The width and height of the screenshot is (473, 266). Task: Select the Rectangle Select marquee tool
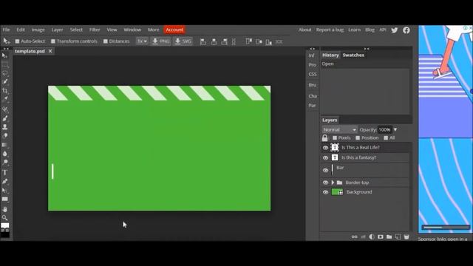pyautogui.click(x=4, y=64)
